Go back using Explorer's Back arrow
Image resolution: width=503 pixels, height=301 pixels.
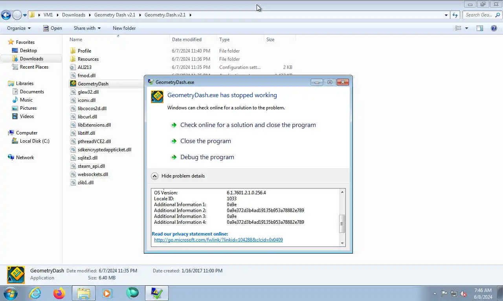pos(6,15)
